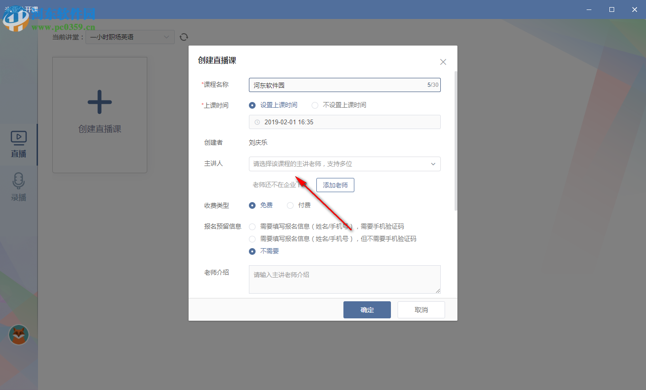The width and height of the screenshot is (646, 390).
Task: Click the clock icon in the class time field
Action: [x=257, y=122]
